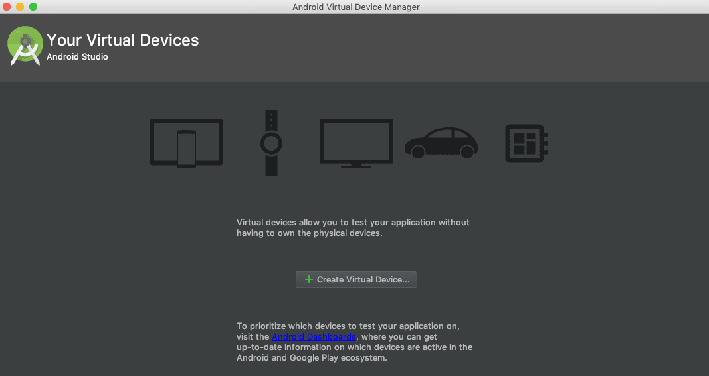Click the Android Automotive car icon

click(441, 143)
